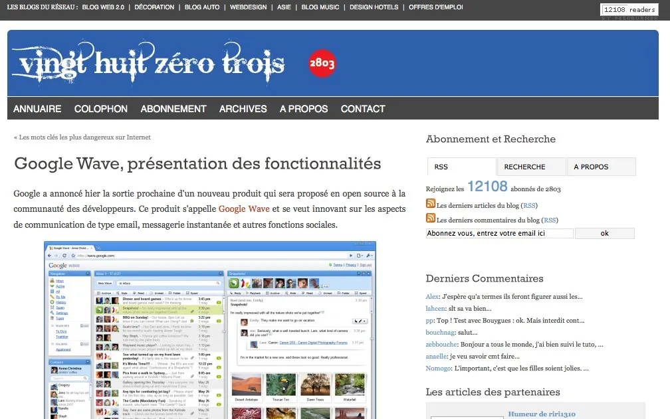Open bouchnag's comment
Image resolution: width=670 pixels, height=419 pixels.
tap(440, 332)
